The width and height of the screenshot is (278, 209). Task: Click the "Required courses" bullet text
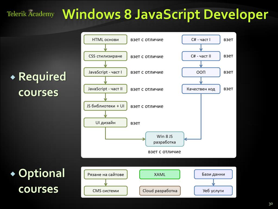tap(42, 84)
